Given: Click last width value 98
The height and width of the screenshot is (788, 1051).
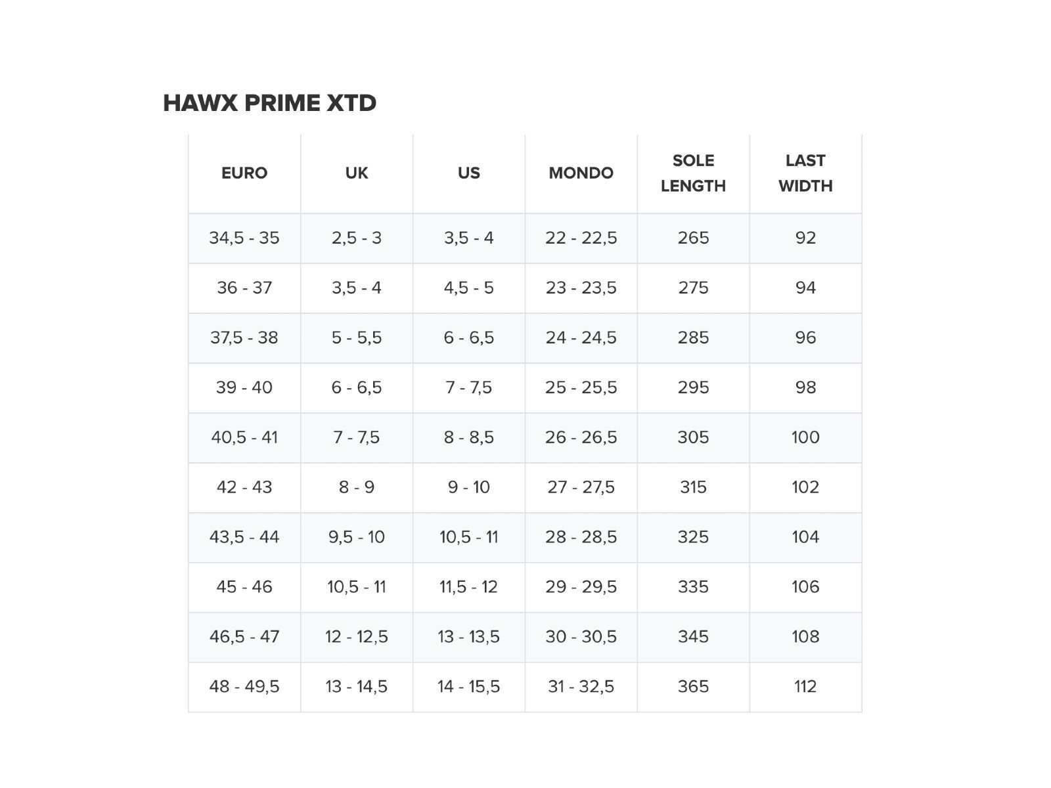Looking at the screenshot, I should [805, 387].
